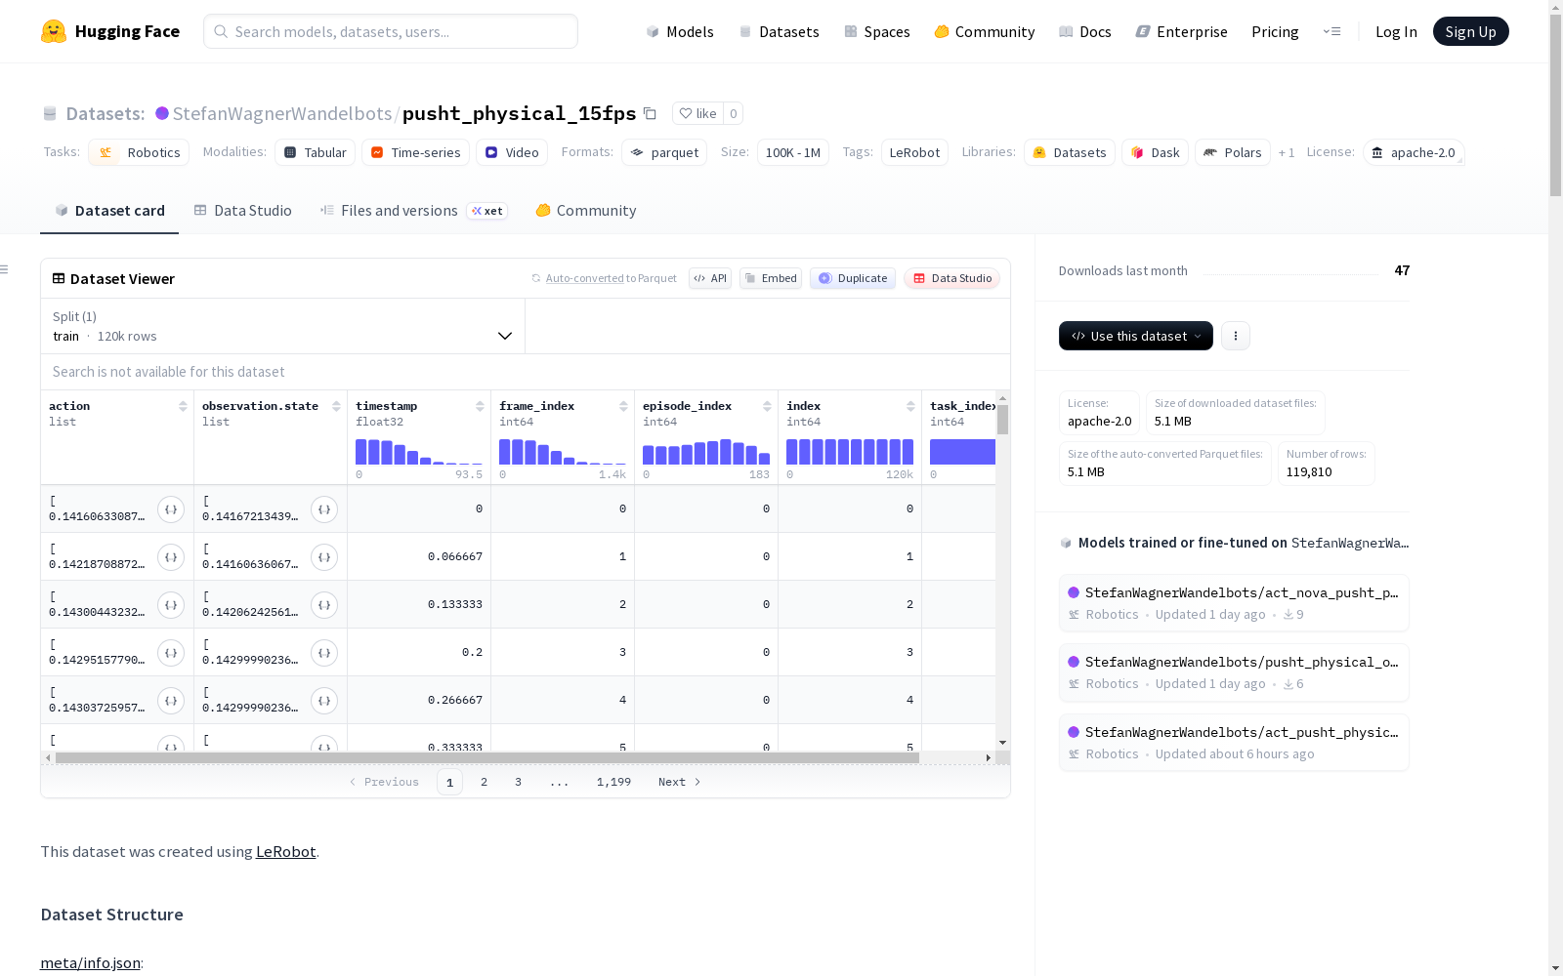Open the collapsed sidebar menu icon
The height and width of the screenshot is (976, 1563).
coord(5,269)
